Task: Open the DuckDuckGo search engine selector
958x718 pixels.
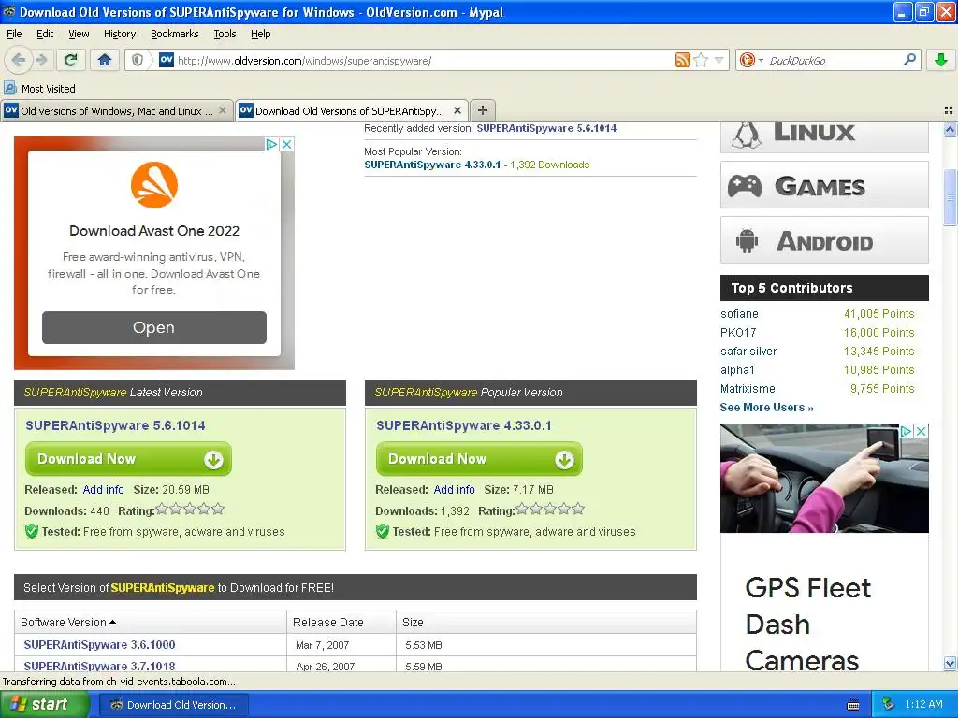Action: click(751, 60)
